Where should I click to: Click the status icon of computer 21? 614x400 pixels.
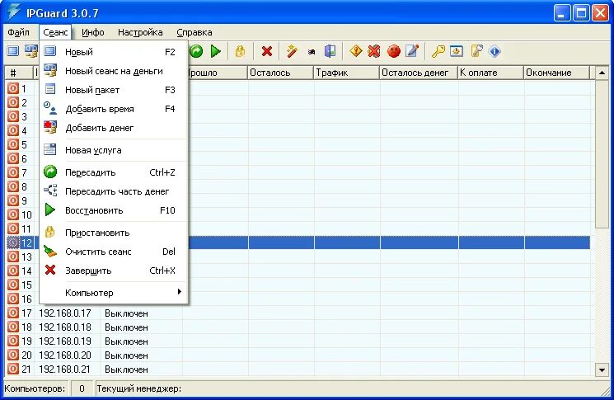pyautogui.click(x=13, y=369)
